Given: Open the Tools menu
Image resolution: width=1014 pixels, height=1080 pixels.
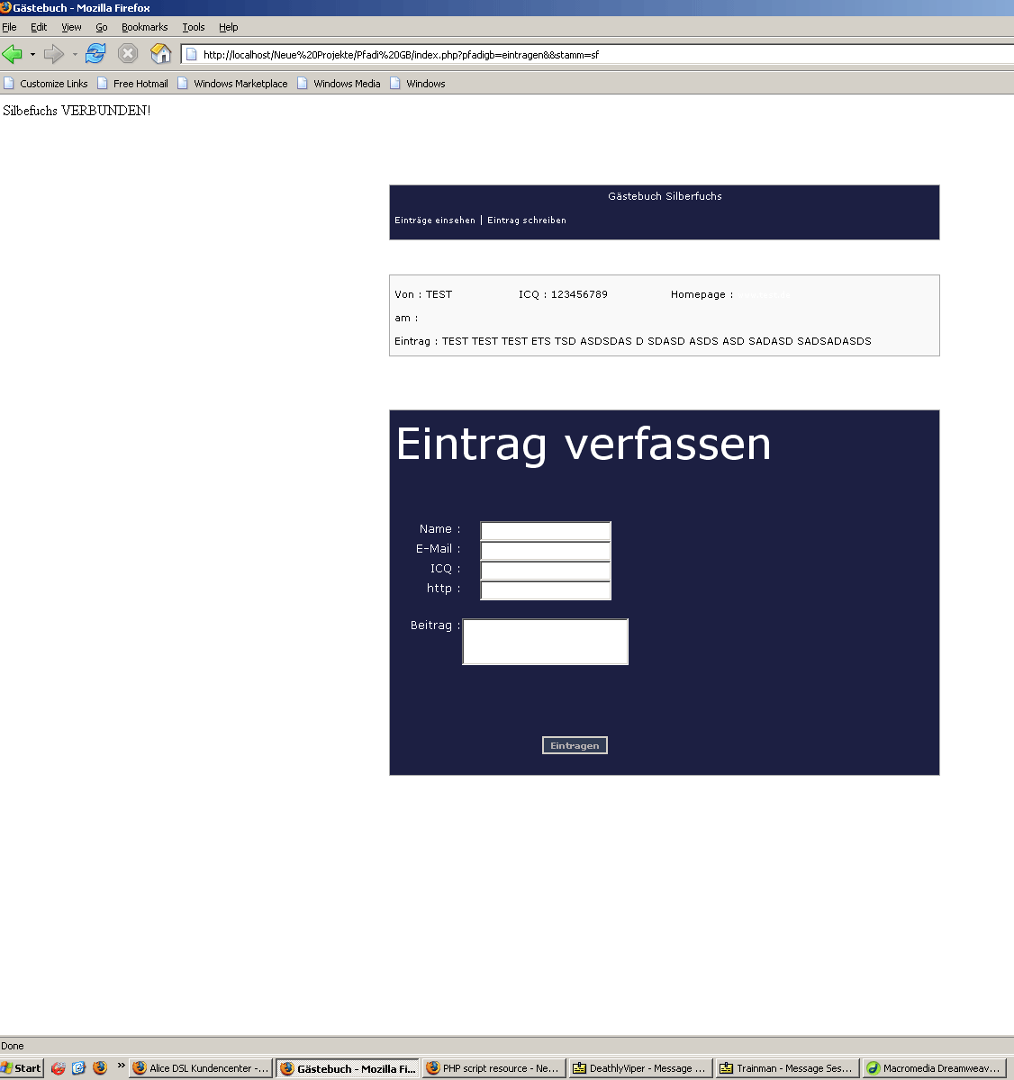Looking at the screenshot, I should [193, 27].
